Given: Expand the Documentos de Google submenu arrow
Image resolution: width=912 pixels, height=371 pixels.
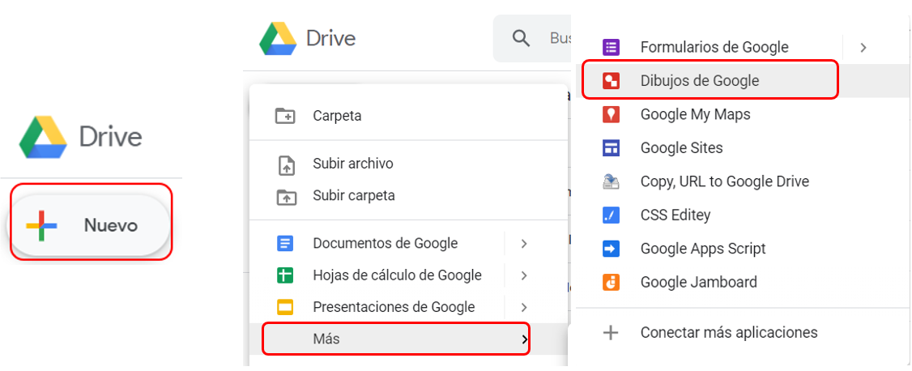Looking at the screenshot, I should pyautogui.click(x=524, y=243).
